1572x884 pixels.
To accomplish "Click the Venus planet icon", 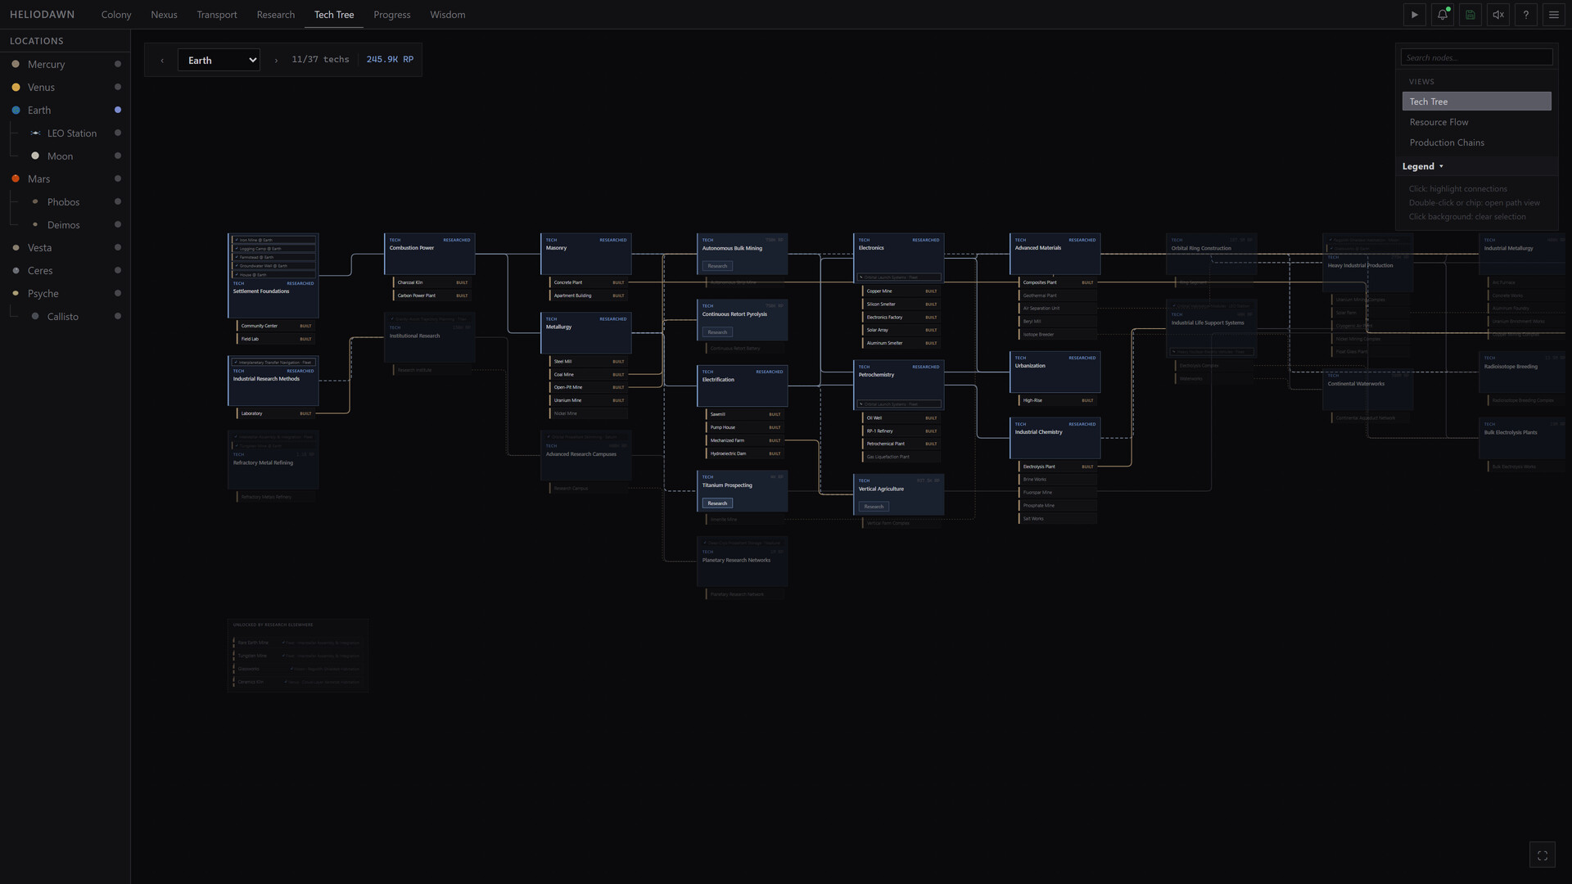I will (16, 87).
